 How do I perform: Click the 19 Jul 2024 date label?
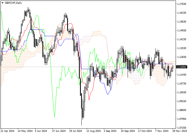76,131
